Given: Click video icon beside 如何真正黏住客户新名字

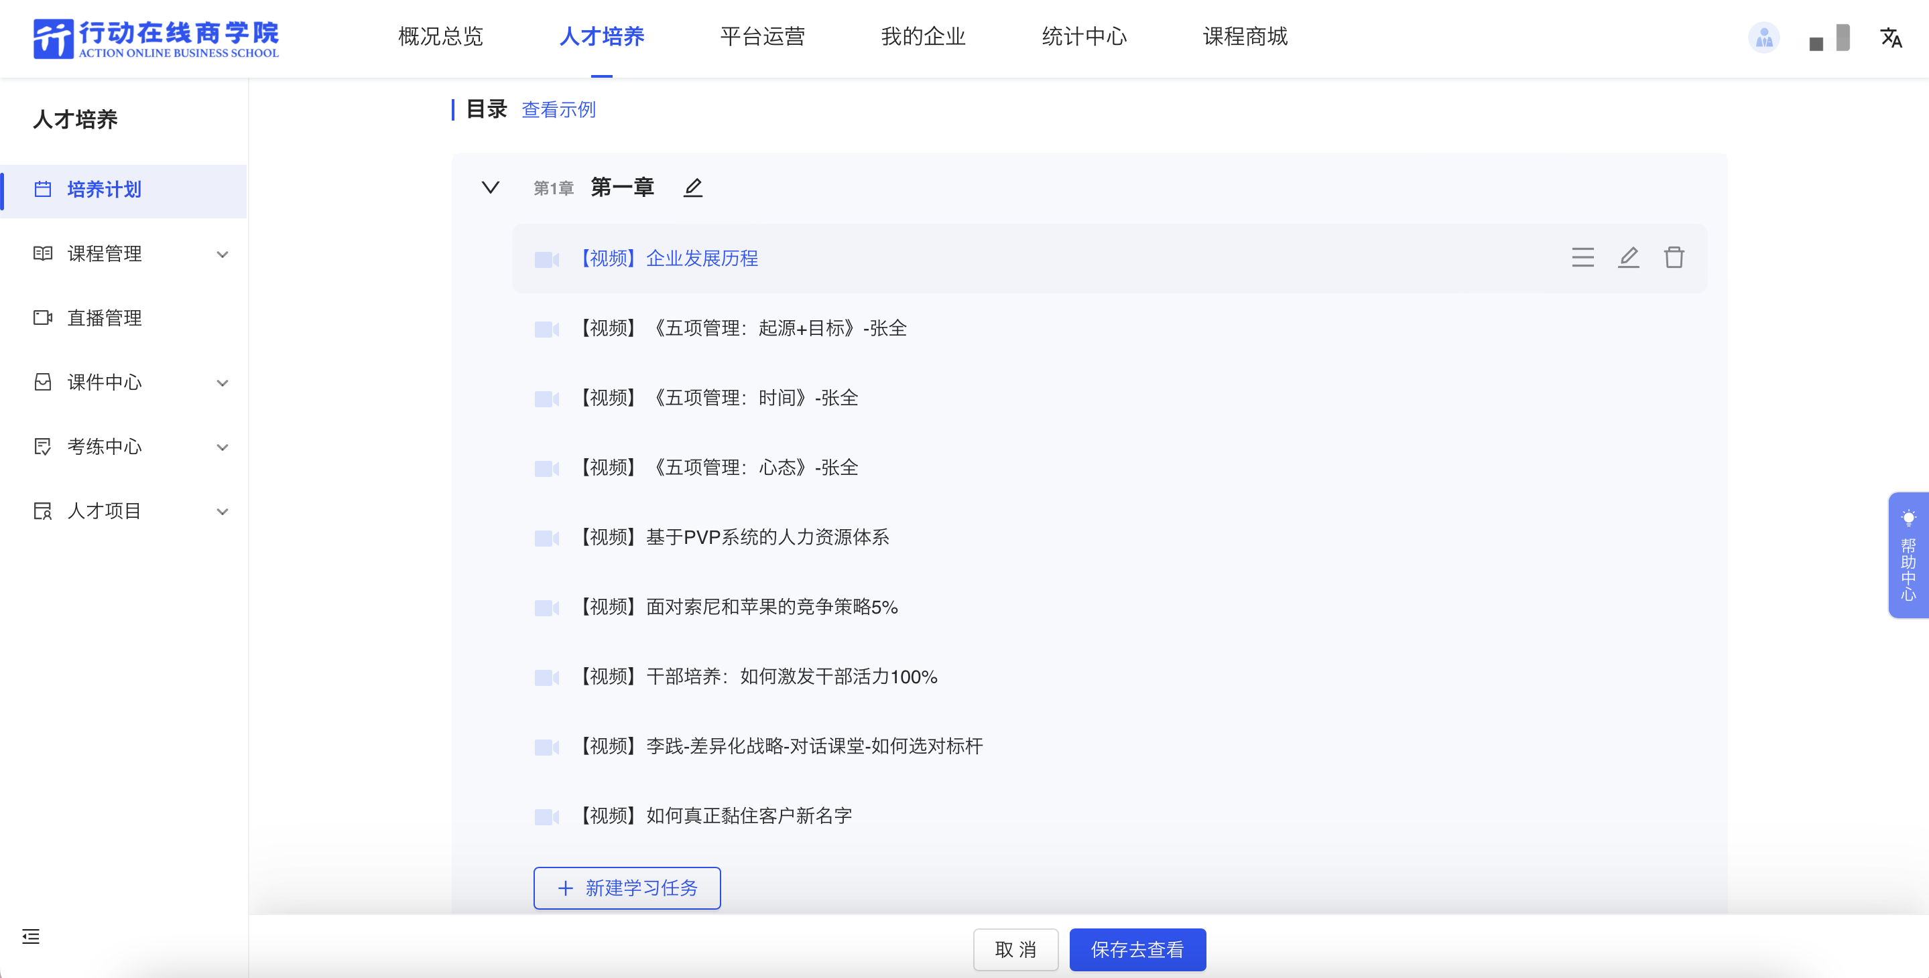Looking at the screenshot, I should pyautogui.click(x=547, y=817).
